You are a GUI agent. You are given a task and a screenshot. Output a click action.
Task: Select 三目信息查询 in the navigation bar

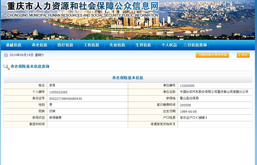tap(195, 45)
